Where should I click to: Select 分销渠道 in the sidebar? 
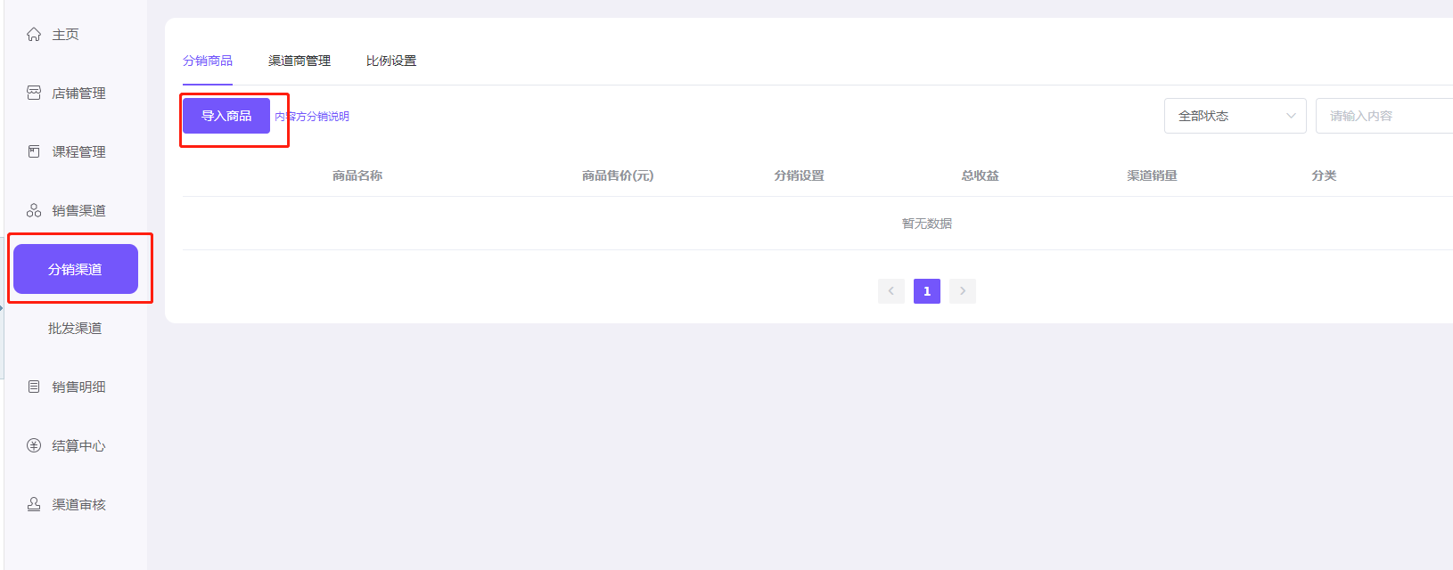(76, 269)
